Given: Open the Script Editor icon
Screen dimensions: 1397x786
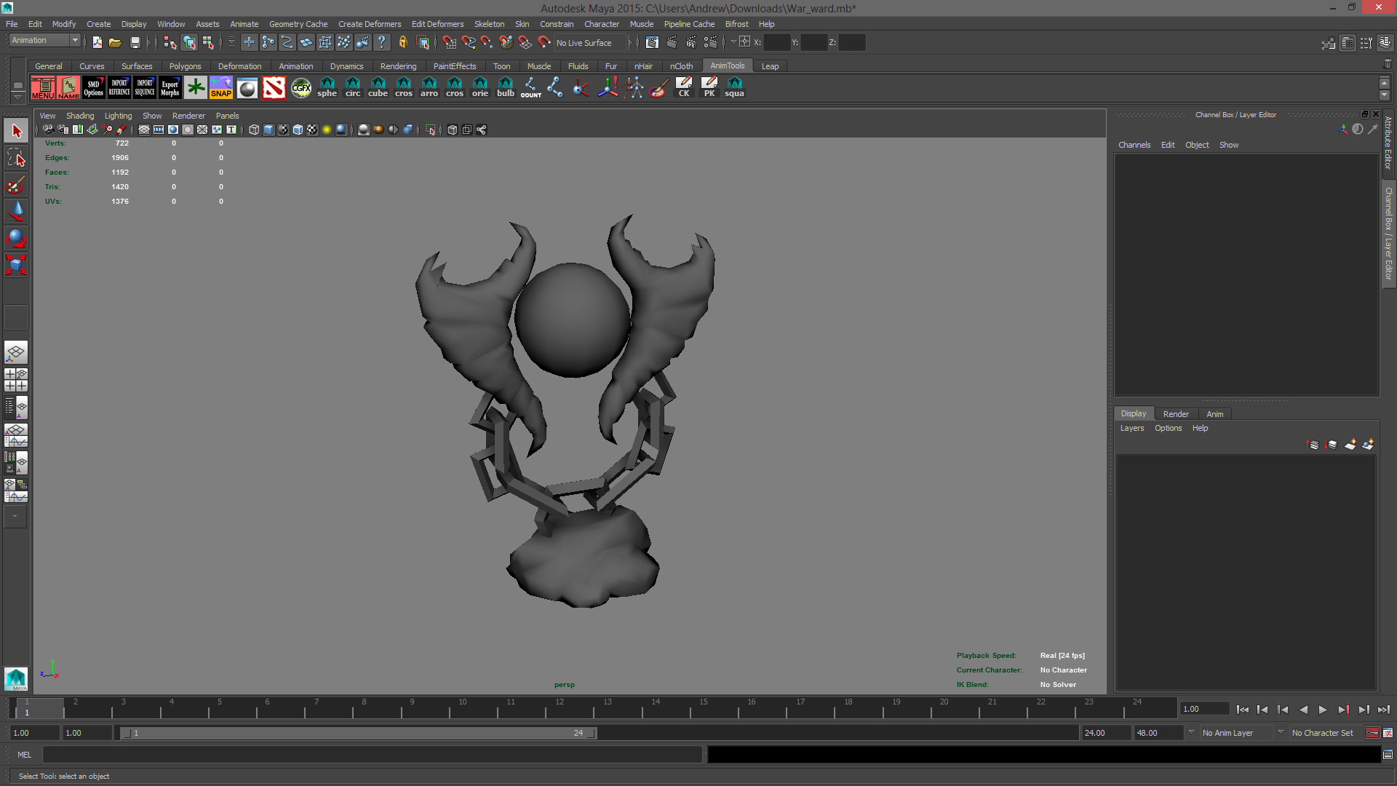Looking at the screenshot, I should coord(1388,755).
